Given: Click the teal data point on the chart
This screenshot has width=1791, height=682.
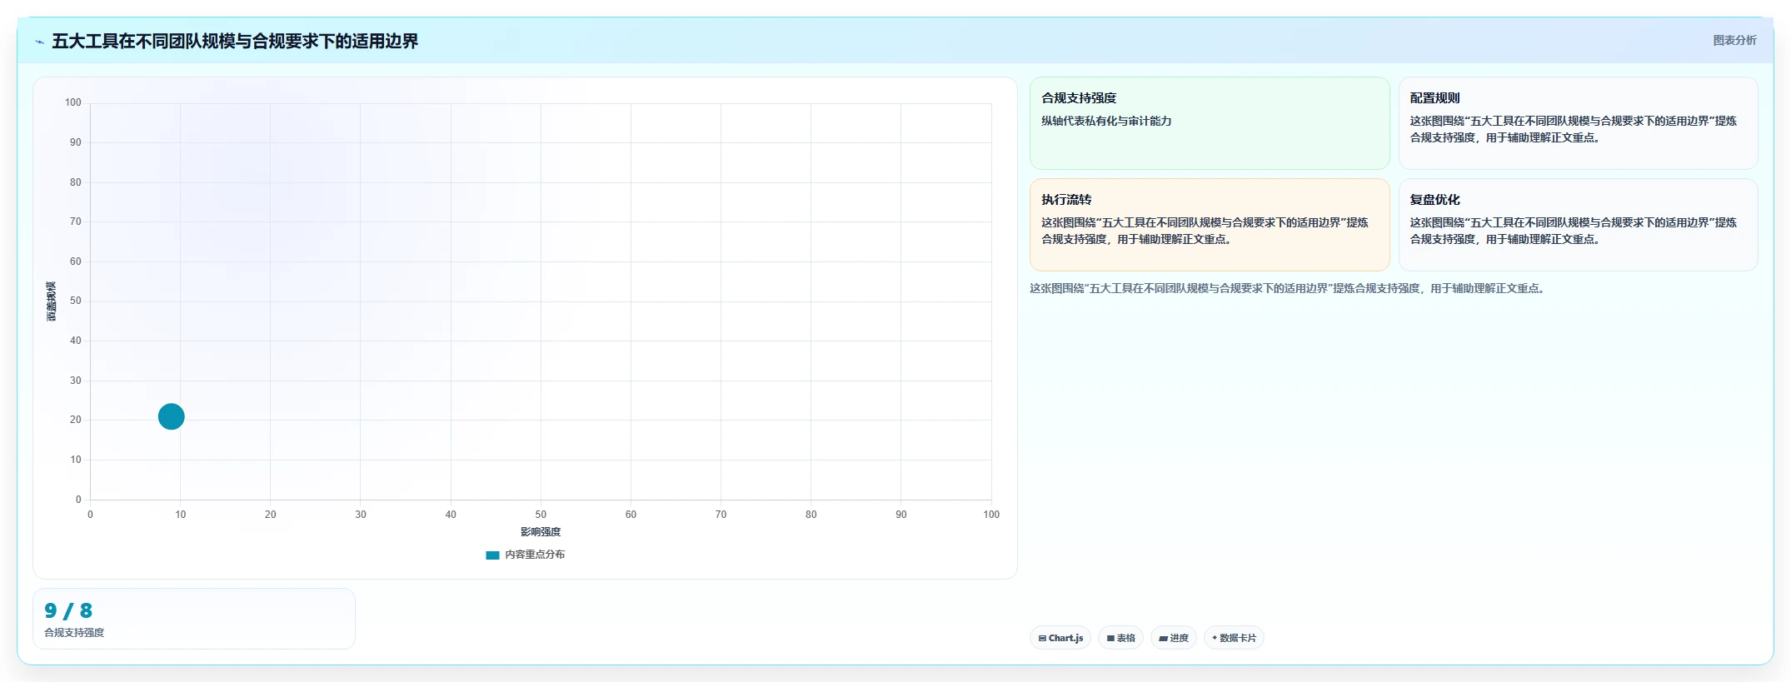Looking at the screenshot, I should (172, 416).
